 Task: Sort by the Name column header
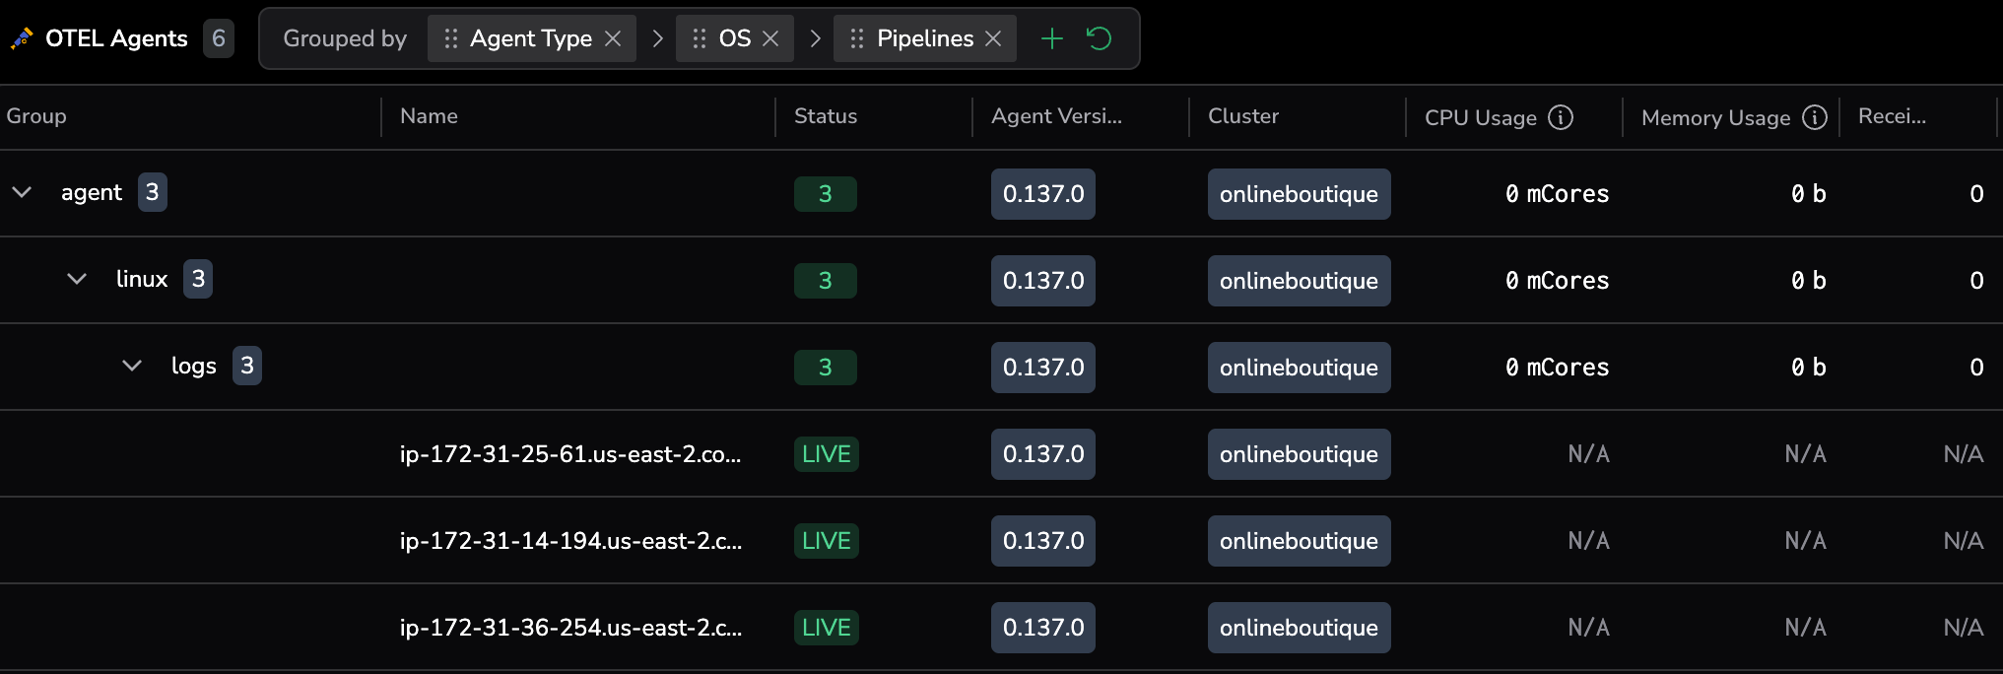click(429, 116)
